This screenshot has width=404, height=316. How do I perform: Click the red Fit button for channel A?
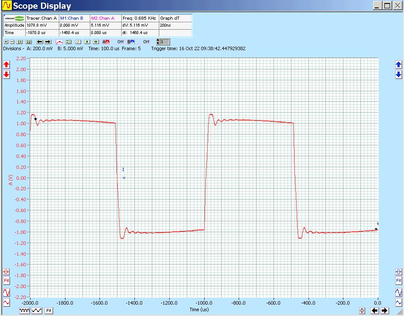[6, 281]
